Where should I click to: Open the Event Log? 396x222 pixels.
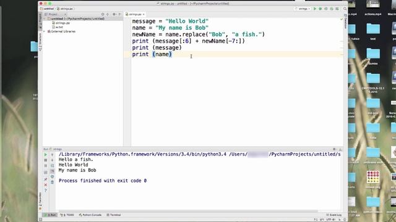pyautogui.click(x=334, y=215)
